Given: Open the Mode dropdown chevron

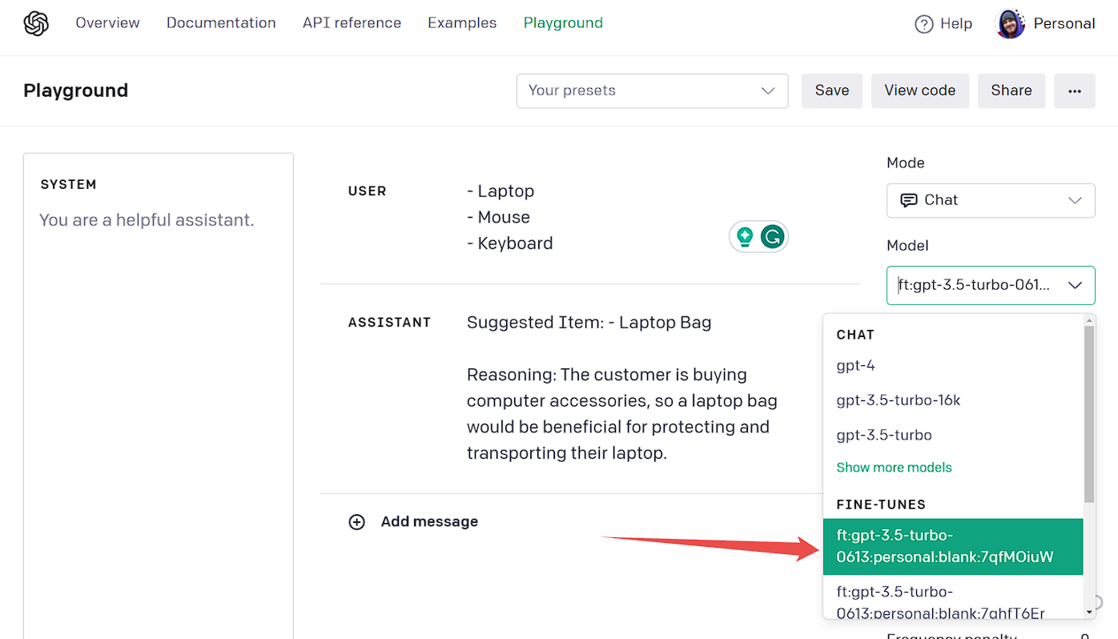Looking at the screenshot, I should [x=1075, y=200].
